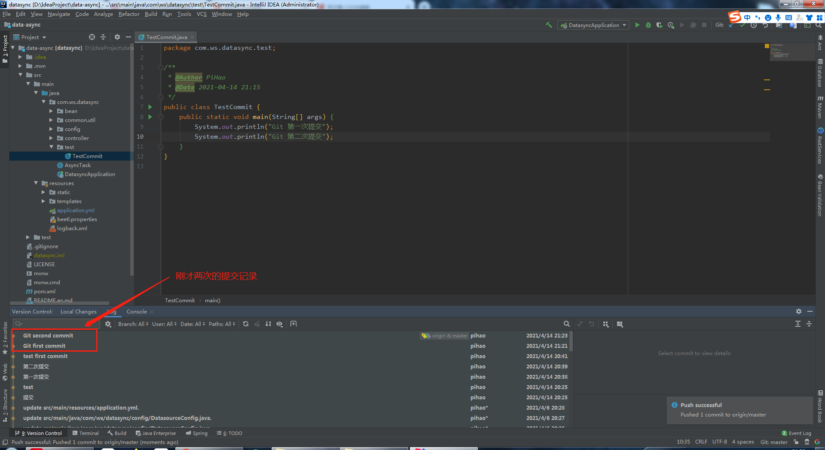Open Git update project arrow icon
Image resolution: width=825 pixels, height=450 pixels.
731,25
